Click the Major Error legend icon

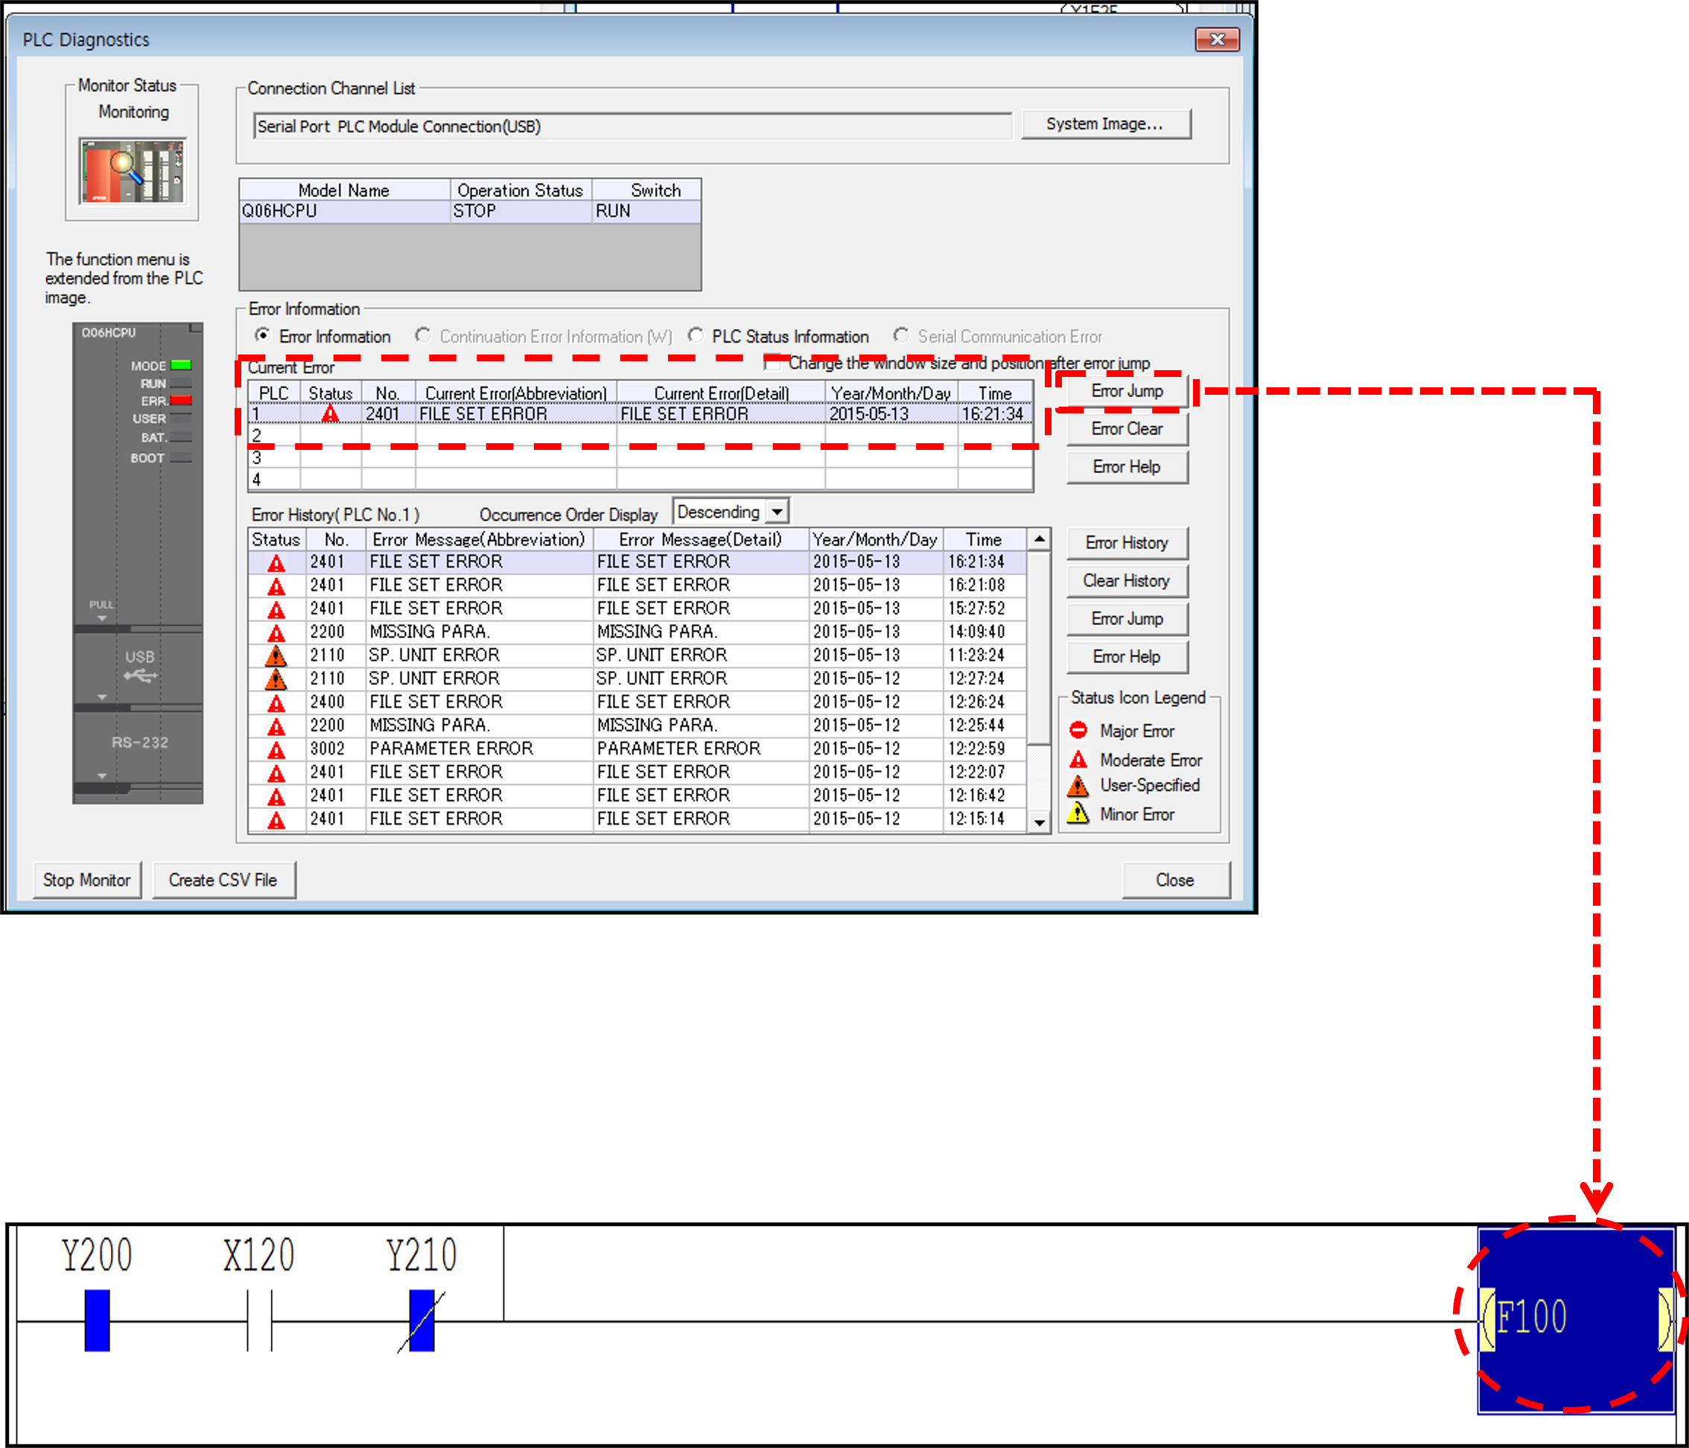pos(1078,730)
